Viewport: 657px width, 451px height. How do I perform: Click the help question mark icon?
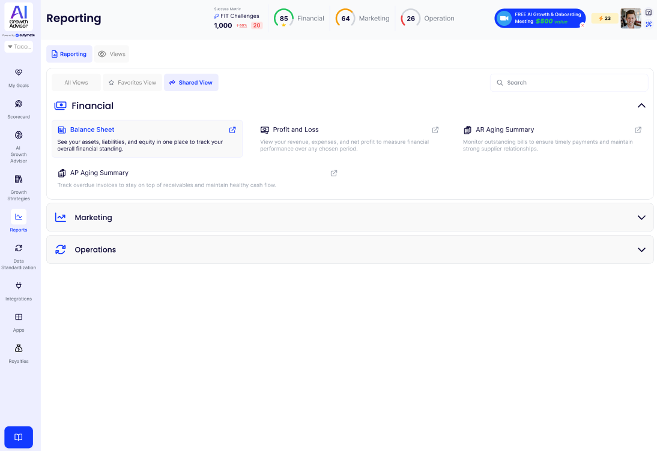pyautogui.click(x=649, y=13)
